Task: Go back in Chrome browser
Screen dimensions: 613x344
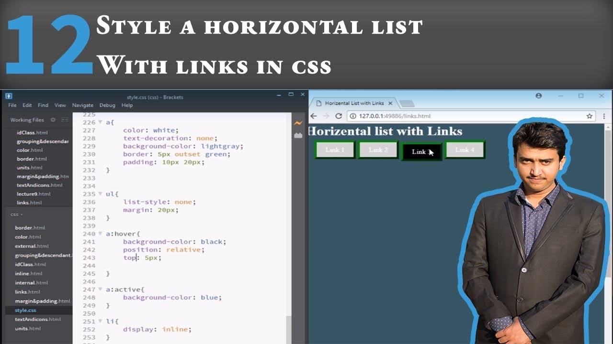Action: pos(314,116)
